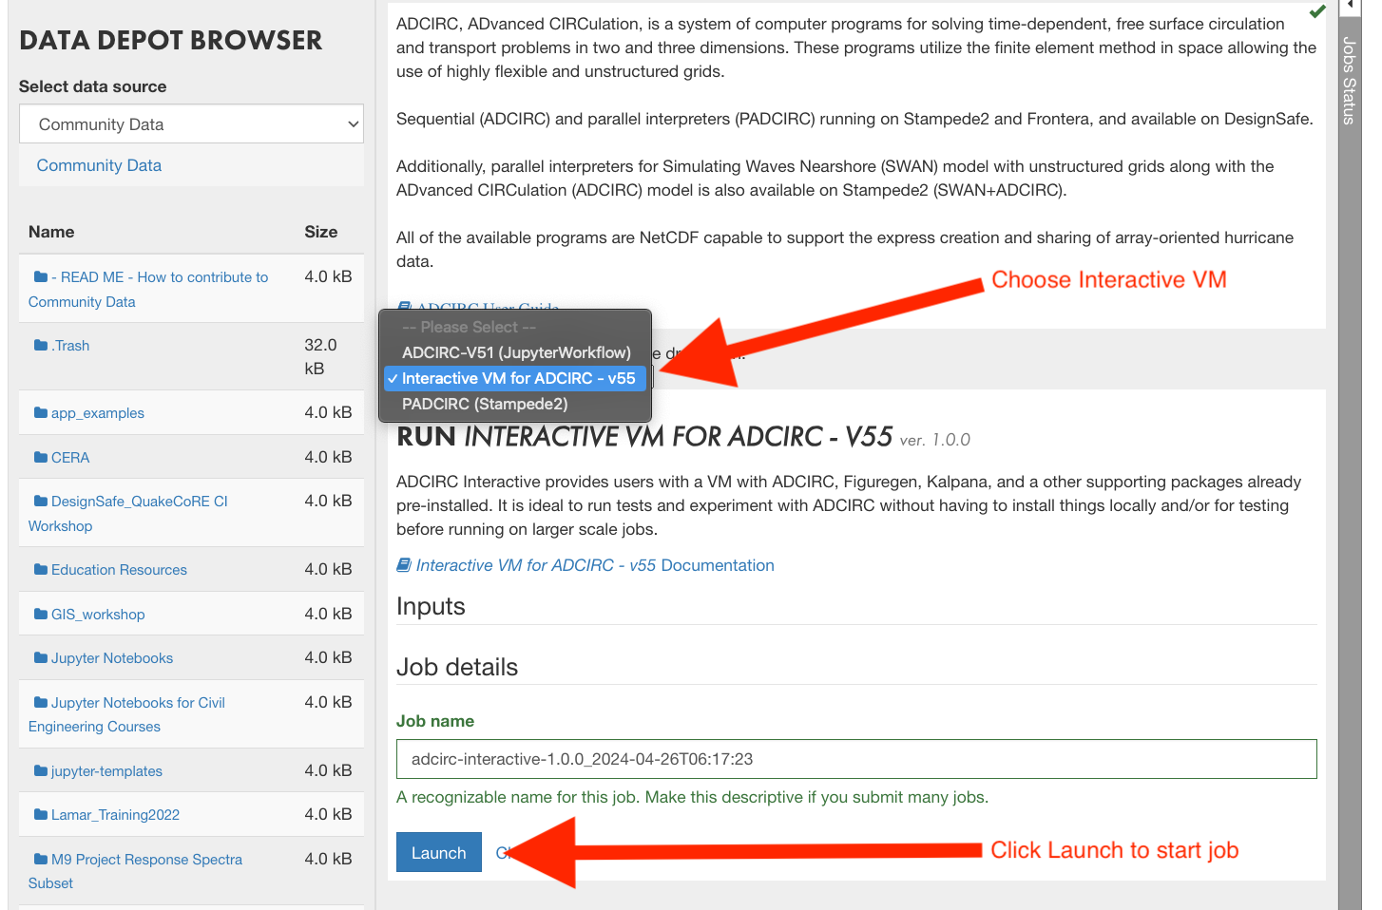Click the arrow toggle above Jobs Status
Screen dimensions: 1382x910
pos(1350,7)
